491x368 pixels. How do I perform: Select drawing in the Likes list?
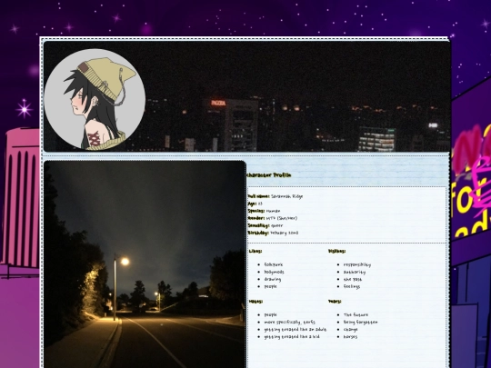tap(273, 279)
